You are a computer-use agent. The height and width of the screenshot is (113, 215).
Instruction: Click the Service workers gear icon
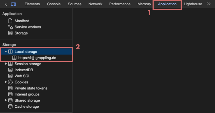10,27
